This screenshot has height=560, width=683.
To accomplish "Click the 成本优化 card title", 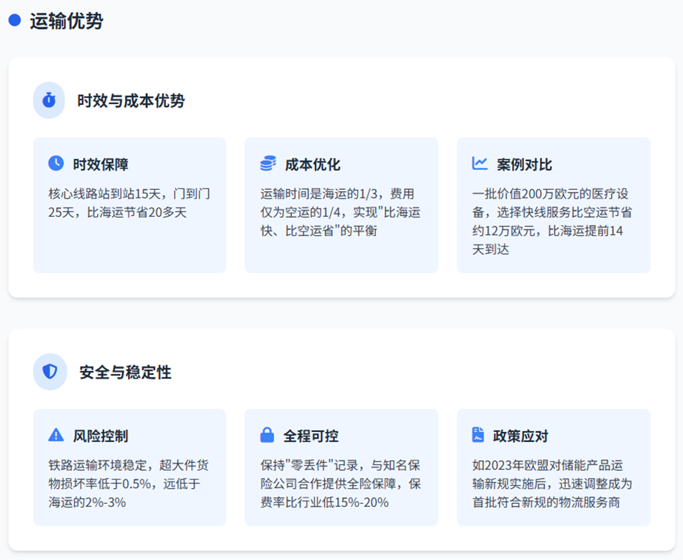I will click(313, 165).
